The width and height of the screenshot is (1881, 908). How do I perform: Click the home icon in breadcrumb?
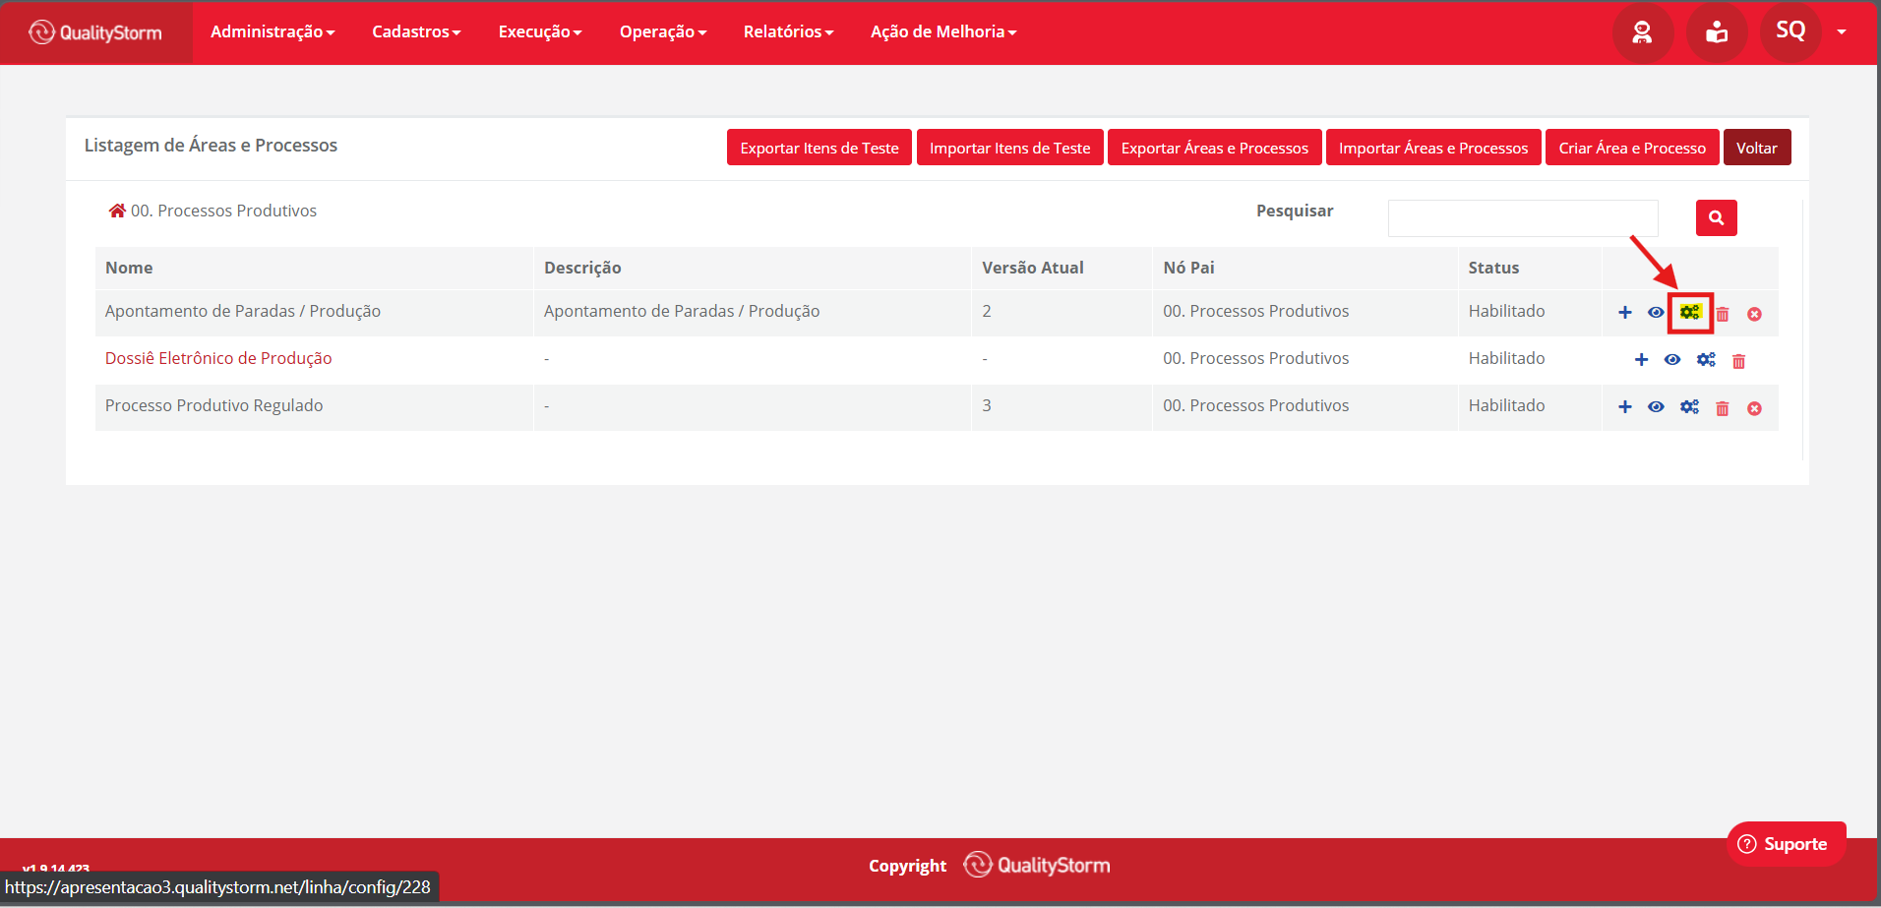(x=117, y=211)
